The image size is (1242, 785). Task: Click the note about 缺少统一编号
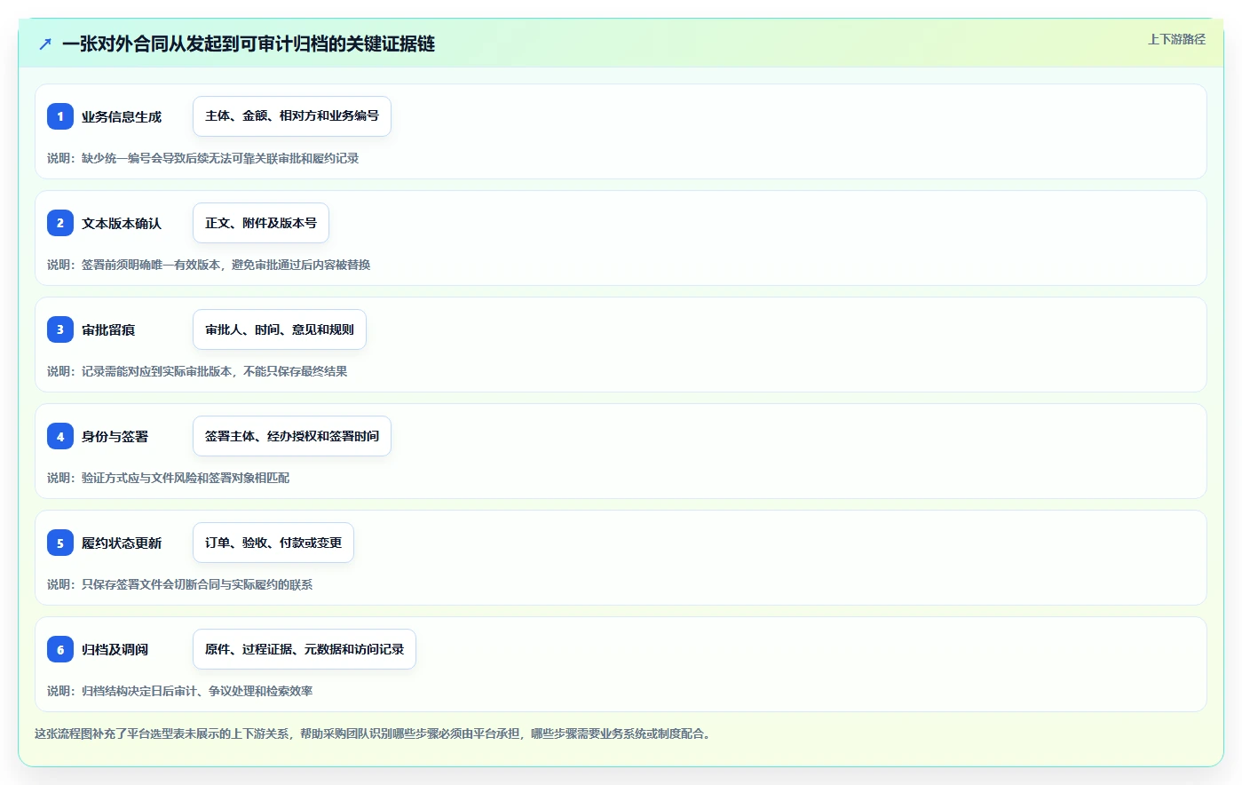click(x=203, y=158)
